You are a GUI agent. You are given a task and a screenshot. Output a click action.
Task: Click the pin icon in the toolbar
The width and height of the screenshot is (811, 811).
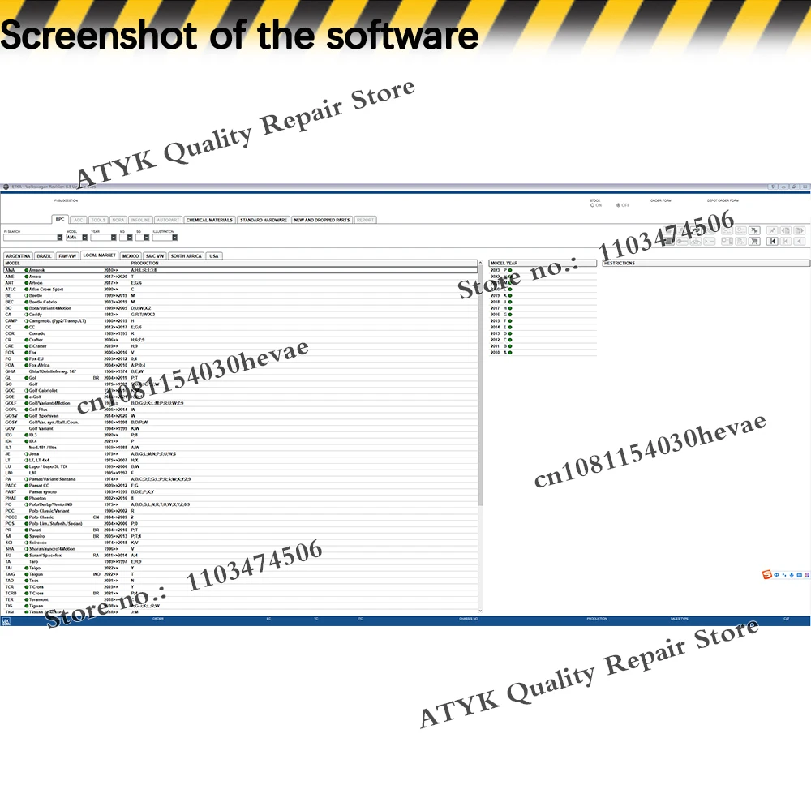(x=772, y=230)
